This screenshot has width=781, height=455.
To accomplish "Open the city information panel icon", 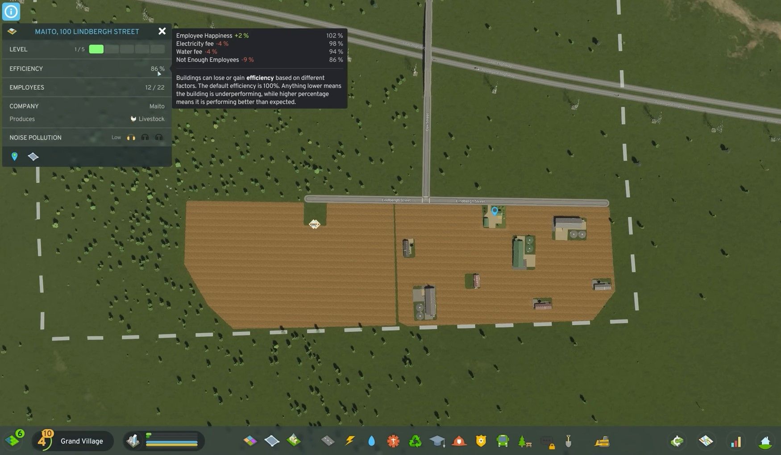I will (765, 441).
